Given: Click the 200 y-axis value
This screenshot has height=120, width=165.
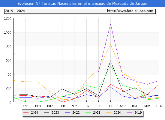Looking at the screenshot, I should [8, 88].
